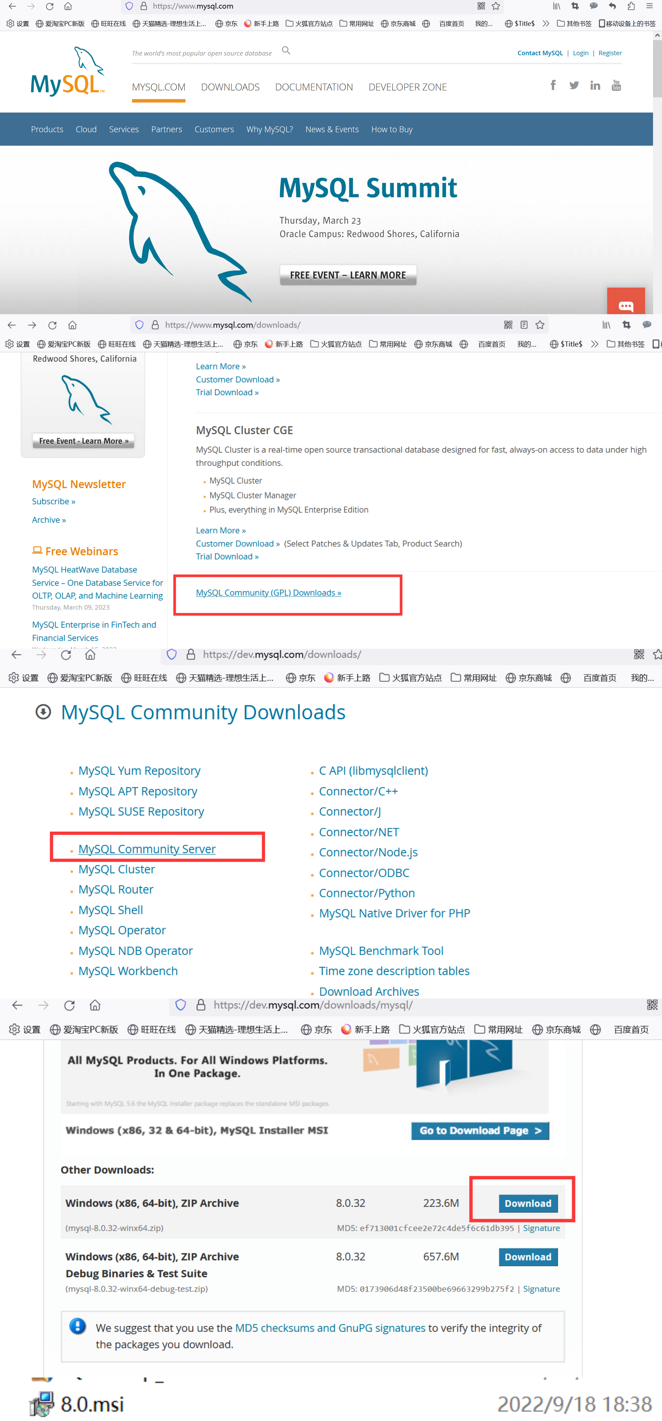662x1421 pixels.
Task: Click the QR code icon in the dev.mysql.com/downloads/mysql/ address bar
Action: point(652,1005)
